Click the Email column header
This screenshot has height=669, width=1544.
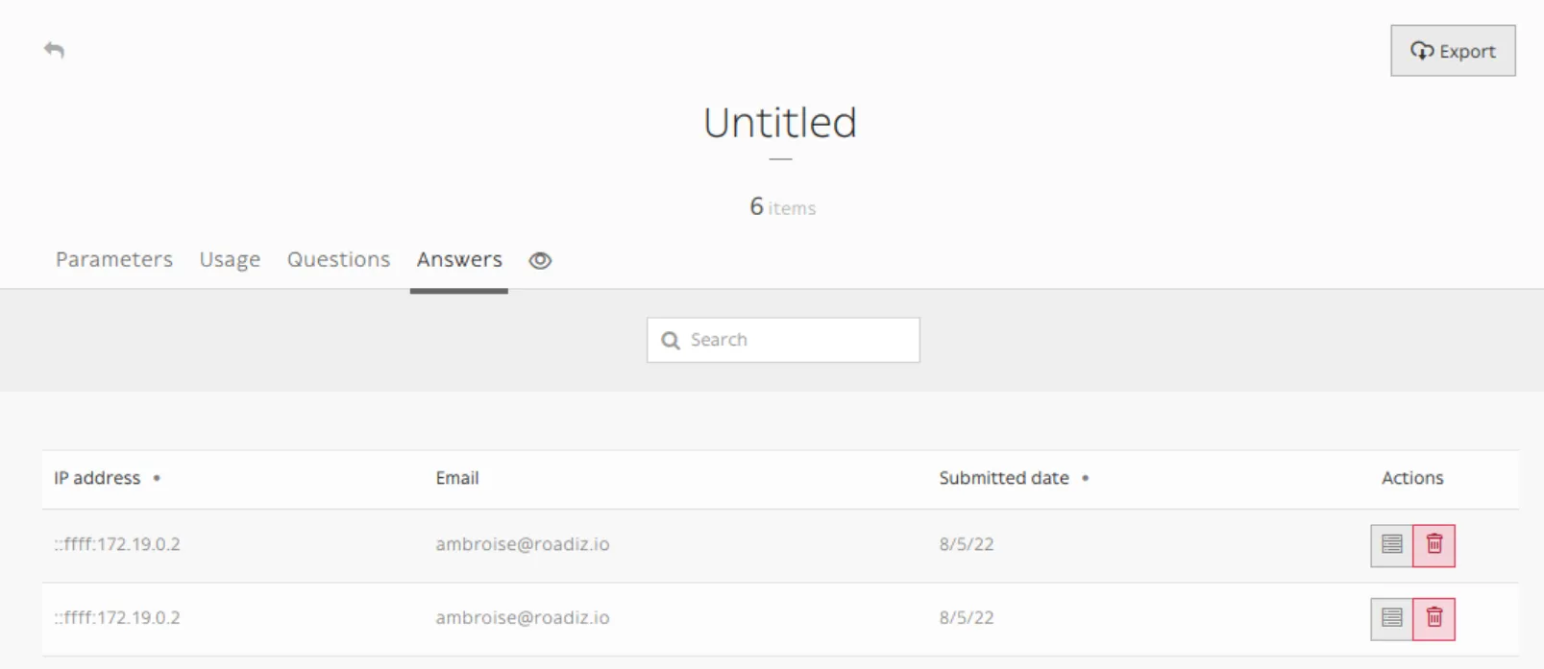(x=457, y=478)
